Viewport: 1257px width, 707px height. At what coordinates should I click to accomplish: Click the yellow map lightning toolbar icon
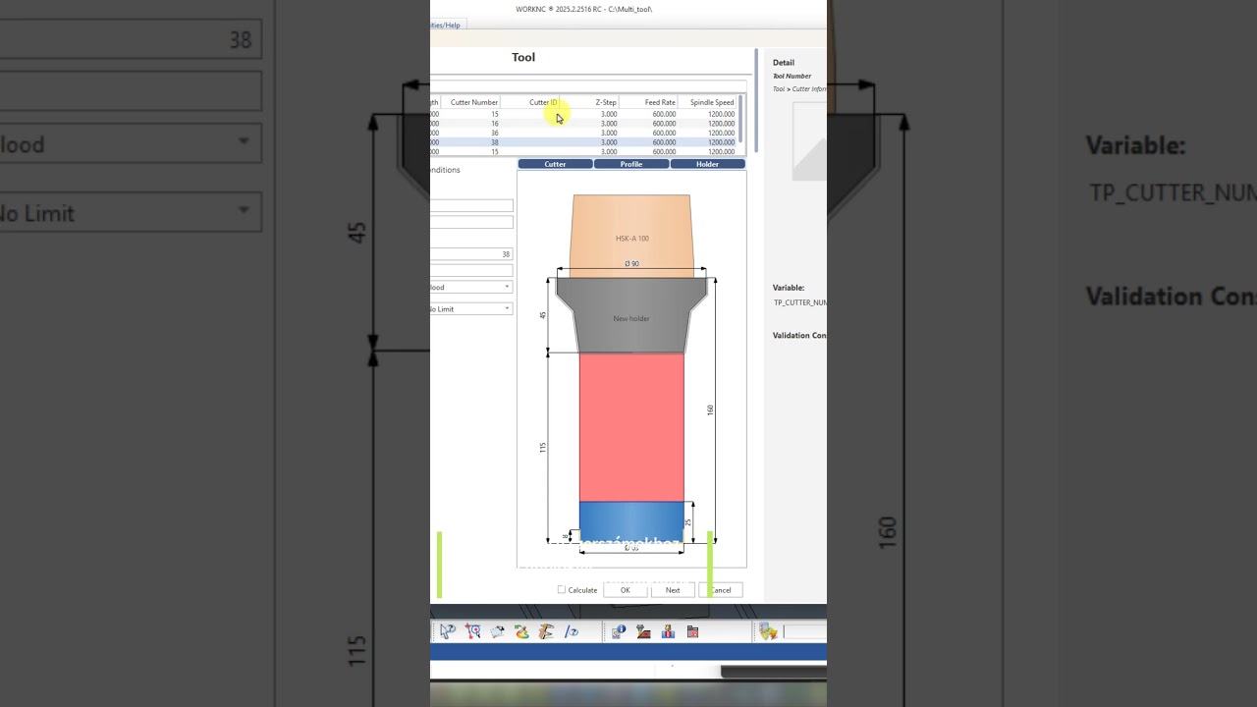click(x=768, y=631)
